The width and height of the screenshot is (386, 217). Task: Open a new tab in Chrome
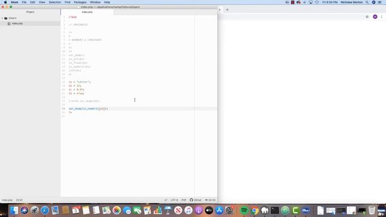227,10
